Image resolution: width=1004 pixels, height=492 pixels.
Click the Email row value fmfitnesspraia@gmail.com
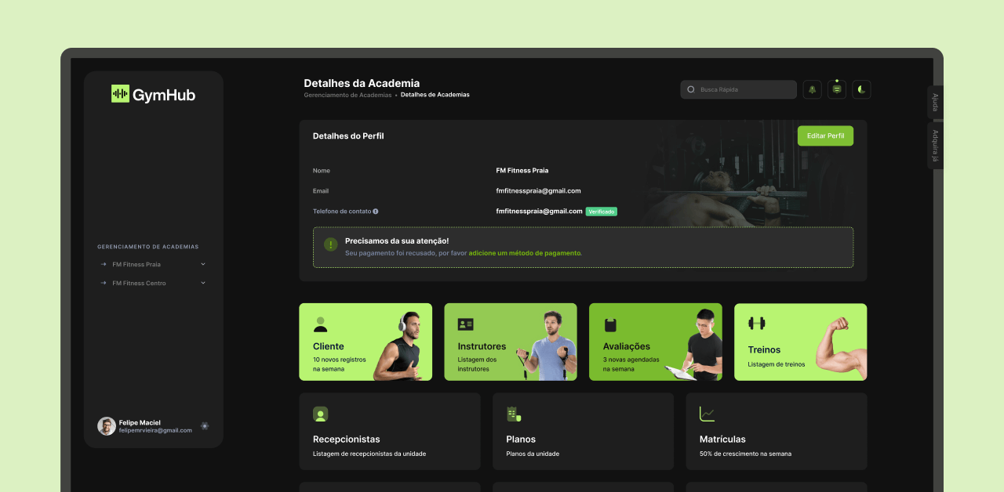538,191
